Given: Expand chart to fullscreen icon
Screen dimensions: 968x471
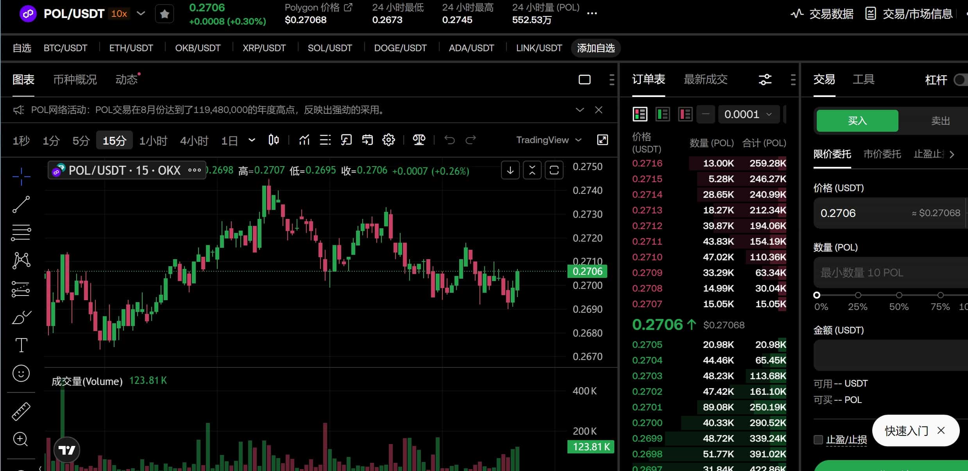Looking at the screenshot, I should pos(603,140).
